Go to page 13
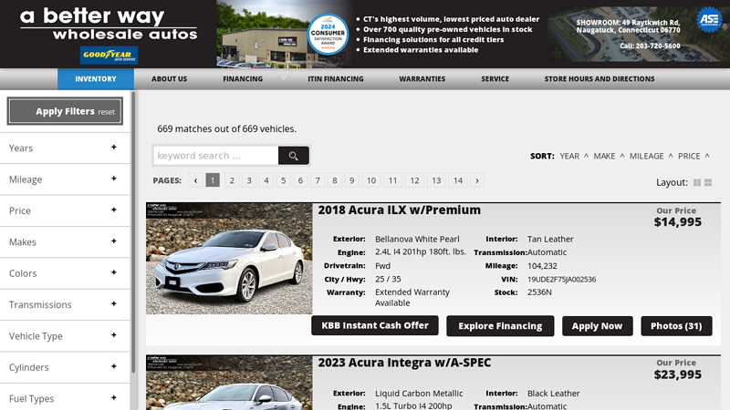This screenshot has height=410, width=730. tap(436, 180)
